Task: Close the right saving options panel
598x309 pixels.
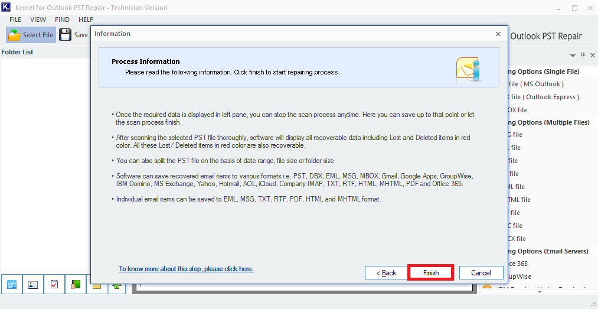Action: tap(592, 56)
